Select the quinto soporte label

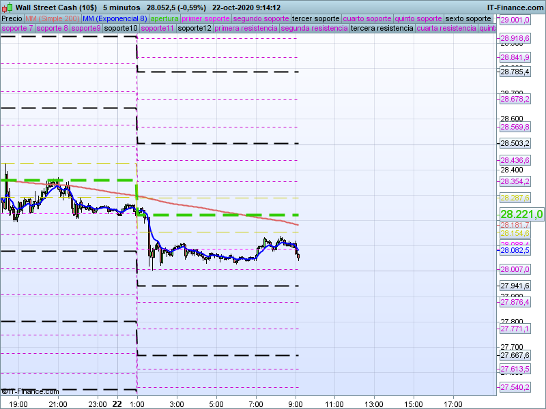tap(418, 19)
